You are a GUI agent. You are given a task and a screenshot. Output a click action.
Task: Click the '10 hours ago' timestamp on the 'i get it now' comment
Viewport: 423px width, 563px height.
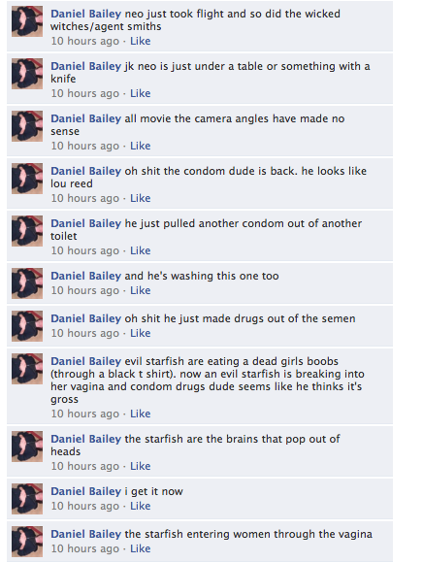85,506
